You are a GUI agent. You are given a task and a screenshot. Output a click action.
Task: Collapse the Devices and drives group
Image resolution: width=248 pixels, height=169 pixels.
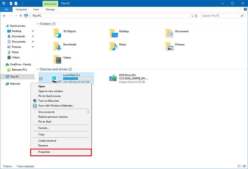pyautogui.click(x=38, y=69)
